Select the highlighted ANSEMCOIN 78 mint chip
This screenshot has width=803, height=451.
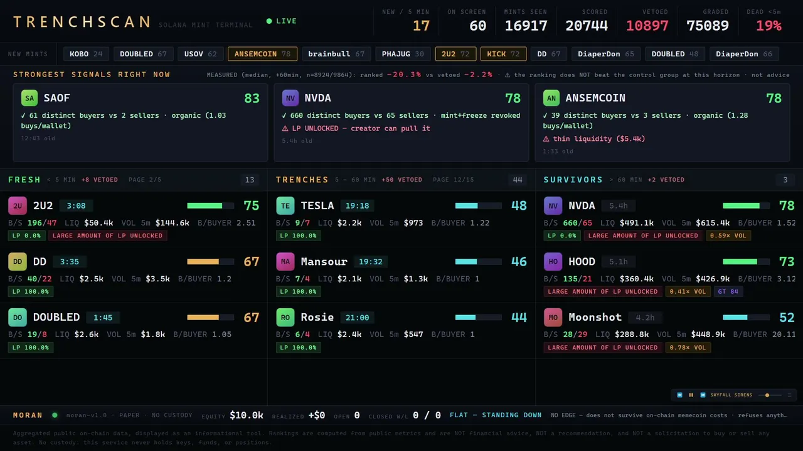[262, 54]
